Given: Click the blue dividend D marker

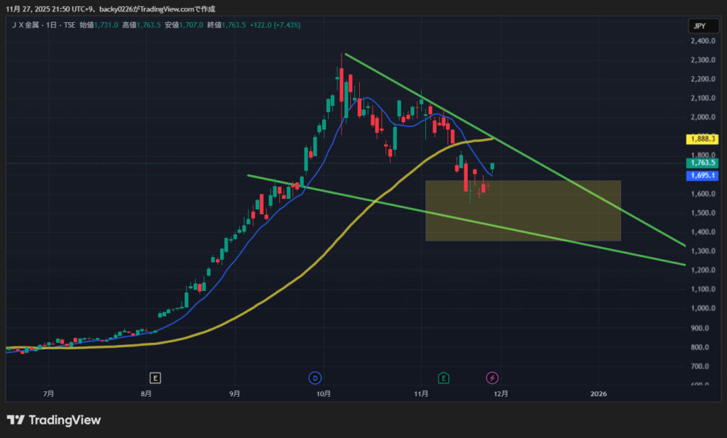Looking at the screenshot, I should pos(315,377).
